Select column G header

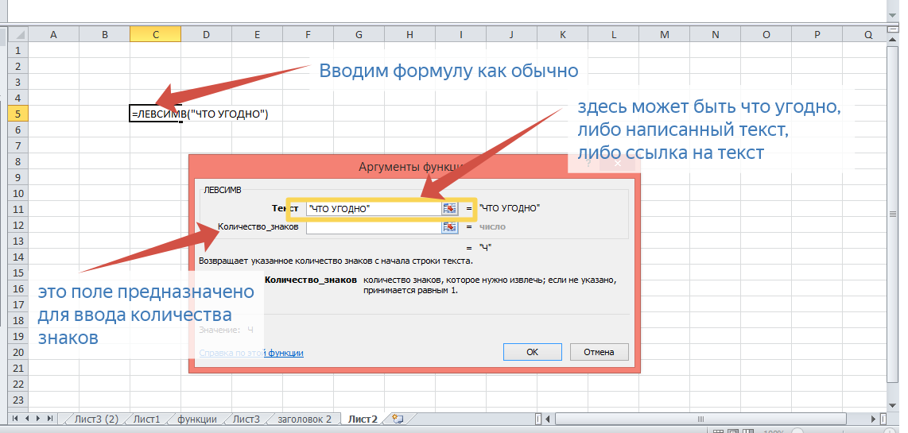tap(359, 35)
